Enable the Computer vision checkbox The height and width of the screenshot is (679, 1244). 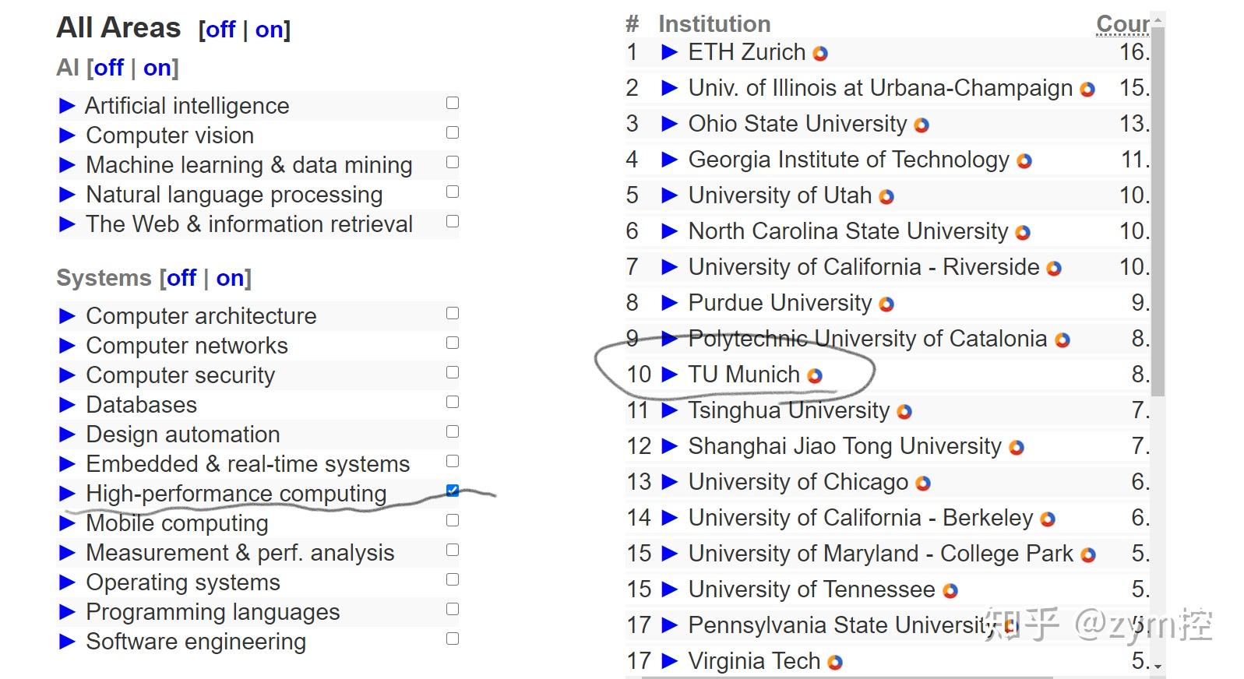pos(453,132)
